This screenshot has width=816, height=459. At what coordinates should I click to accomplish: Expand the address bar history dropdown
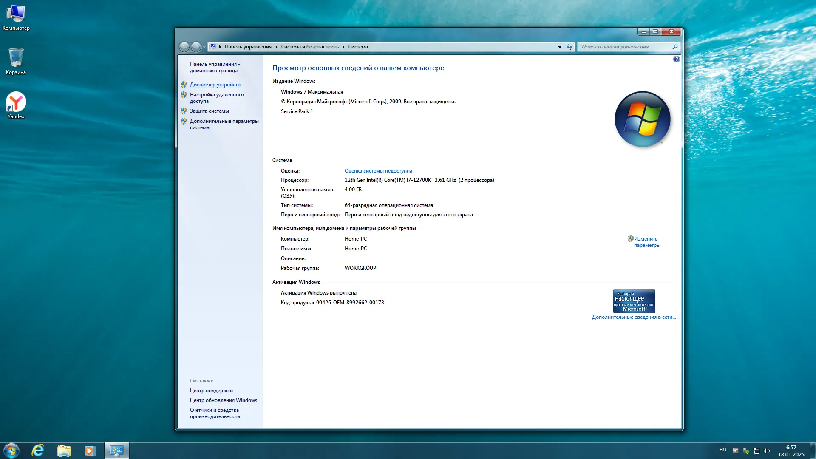tap(560, 47)
